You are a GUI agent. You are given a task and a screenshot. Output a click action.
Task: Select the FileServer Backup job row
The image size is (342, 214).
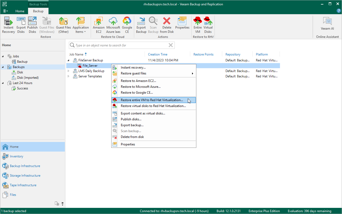point(173,60)
